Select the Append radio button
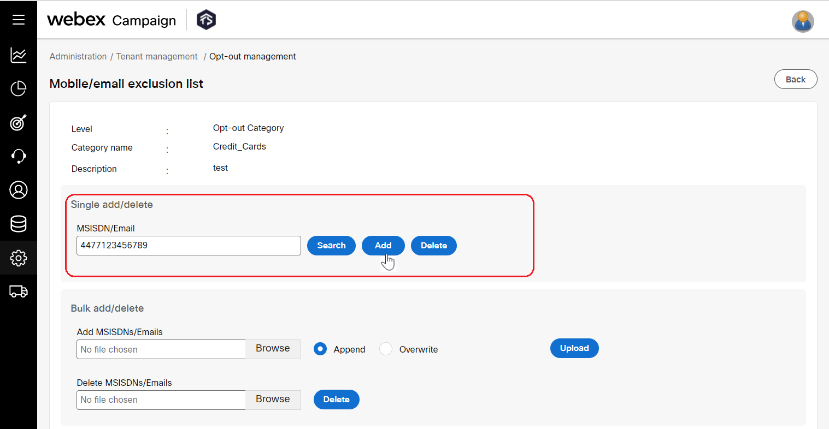 [320, 348]
